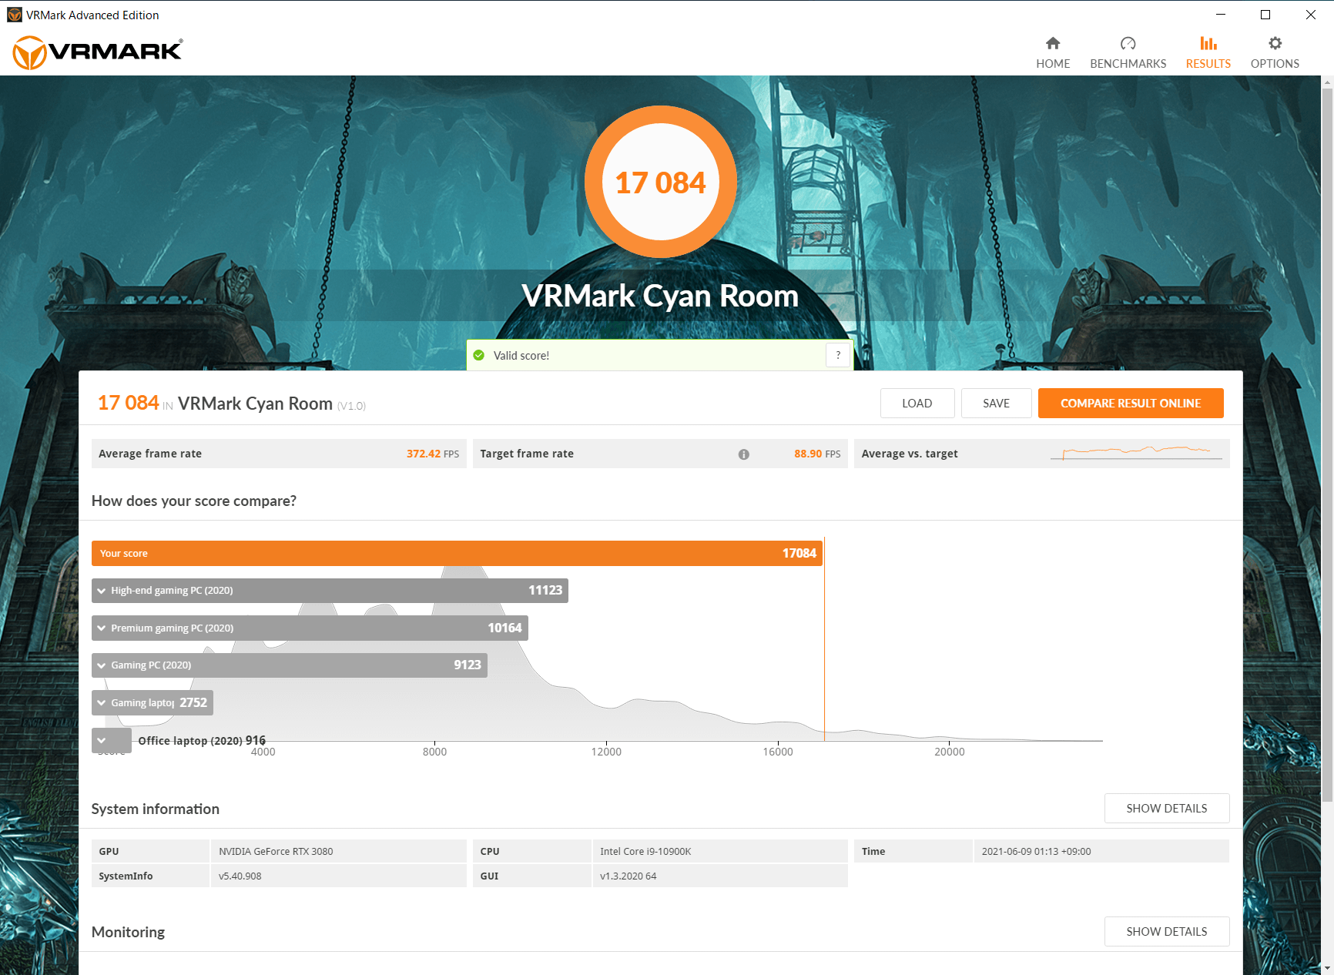Screen dimensions: 1334x975
Task: Show details for Monitoring
Action: pos(1167,931)
